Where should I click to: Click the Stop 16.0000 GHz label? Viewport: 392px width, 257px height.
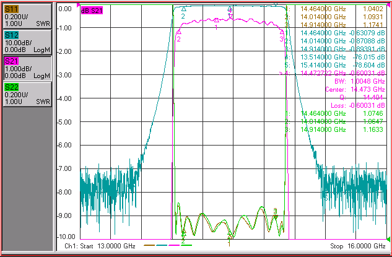click(358, 246)
